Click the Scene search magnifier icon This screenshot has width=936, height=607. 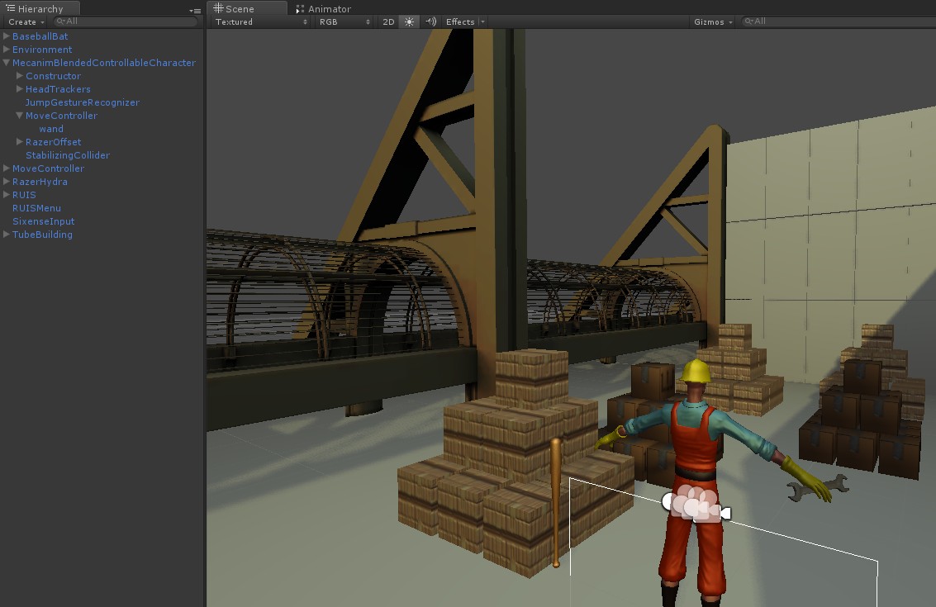click(x=748, y=21)
